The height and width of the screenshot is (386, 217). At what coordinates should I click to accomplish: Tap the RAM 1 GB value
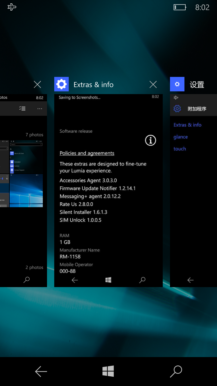pyautogui.click(x=65, y=242)
